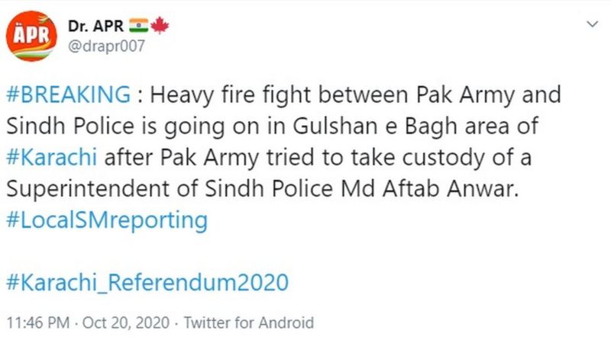The image size is (611, 343).
Task: Open the tweet options chevron menu
Action: (593, 24)
